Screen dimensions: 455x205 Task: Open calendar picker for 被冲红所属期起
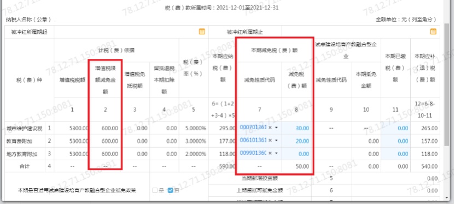202,32
